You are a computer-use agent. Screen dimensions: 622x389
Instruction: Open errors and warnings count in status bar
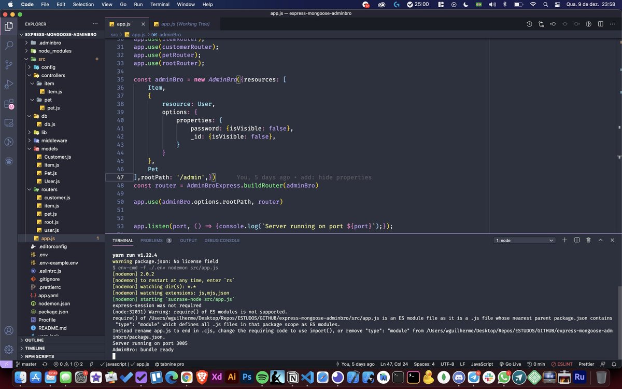pos(68,364)
